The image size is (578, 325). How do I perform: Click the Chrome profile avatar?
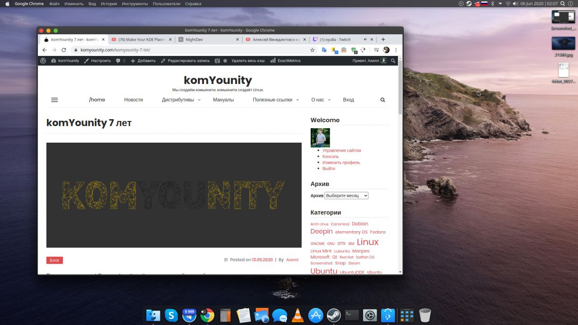pos(386,50)
